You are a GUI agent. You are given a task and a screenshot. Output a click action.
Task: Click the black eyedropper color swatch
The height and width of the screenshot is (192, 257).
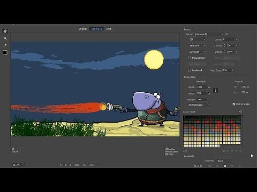5,52
